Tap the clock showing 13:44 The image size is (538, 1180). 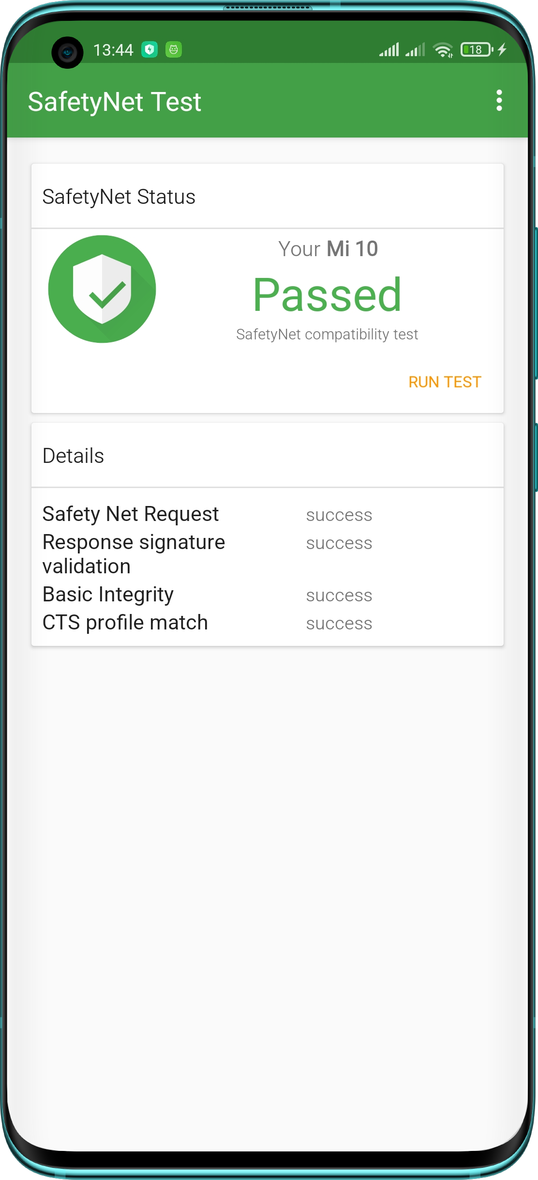click(113, 50)
